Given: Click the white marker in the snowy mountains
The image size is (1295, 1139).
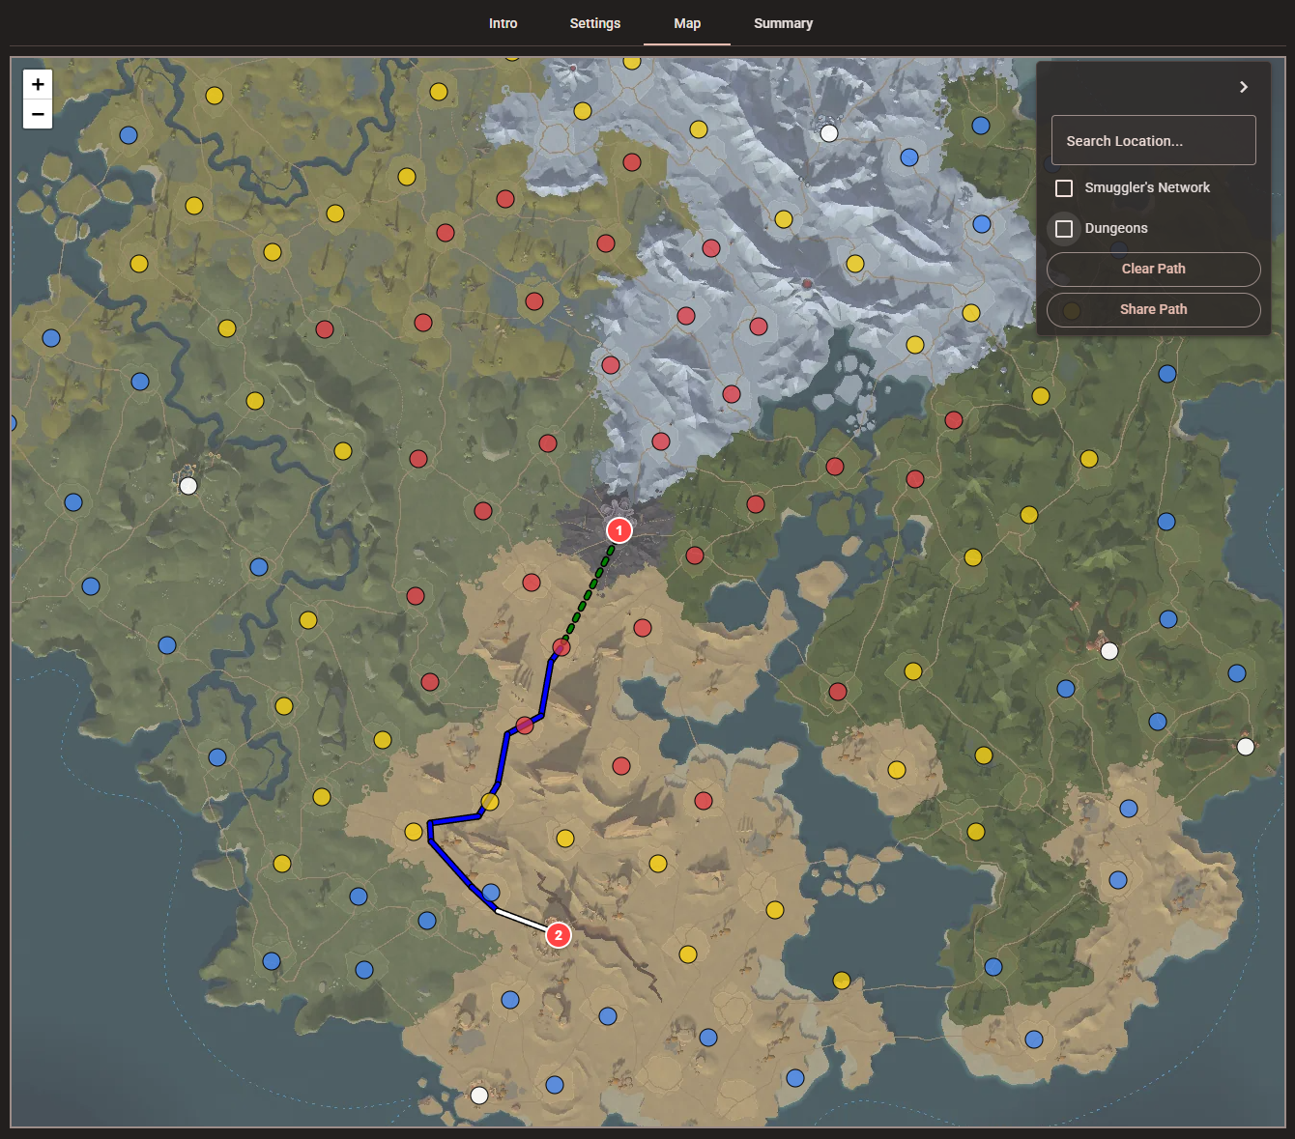Looking at the screenshot, I should 828,132.
